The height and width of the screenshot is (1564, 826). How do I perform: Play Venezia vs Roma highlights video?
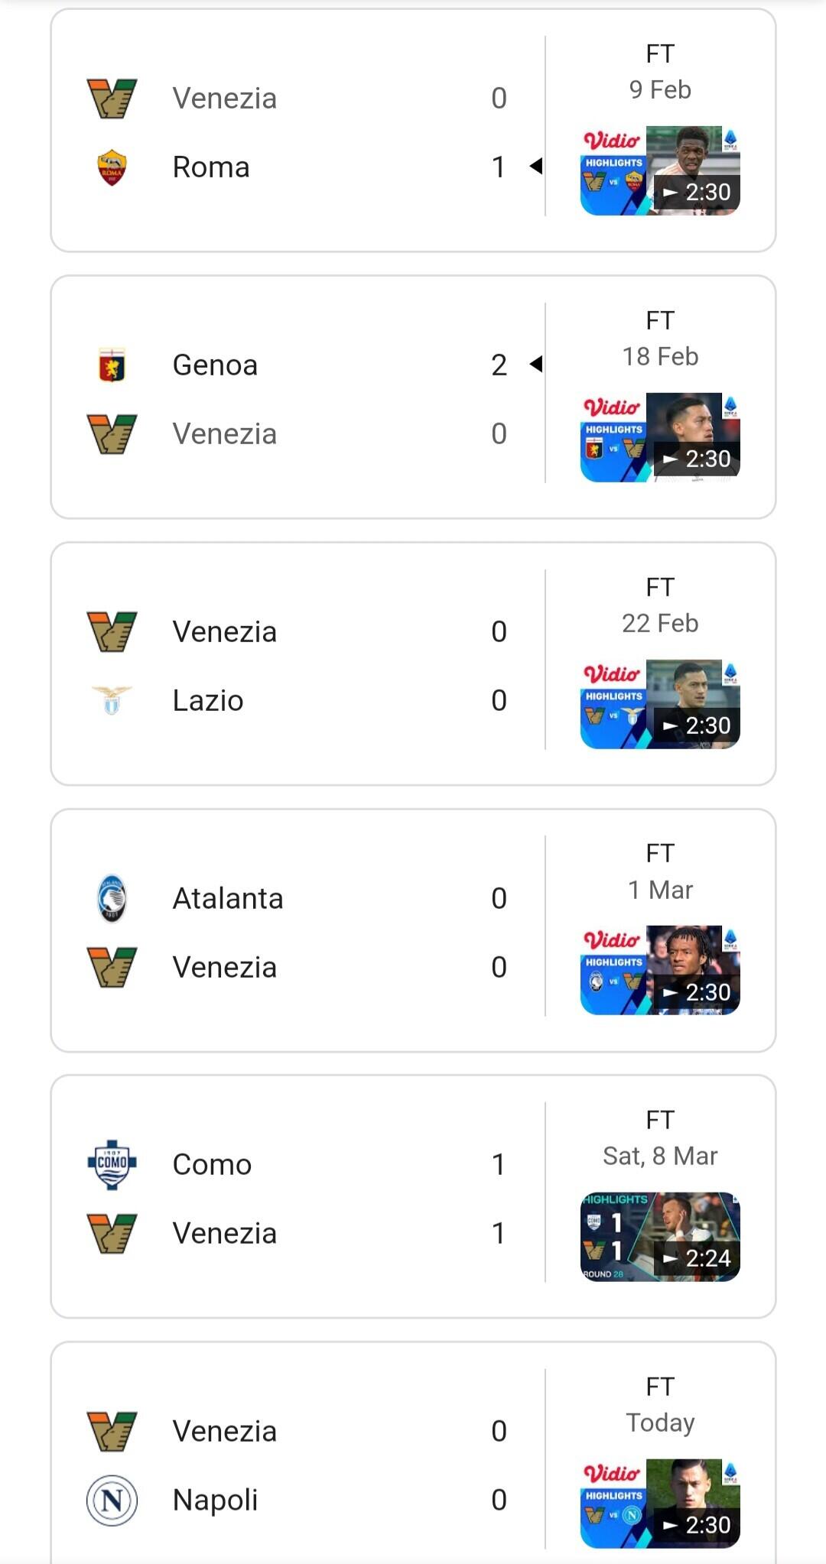(x=660, y=171)
